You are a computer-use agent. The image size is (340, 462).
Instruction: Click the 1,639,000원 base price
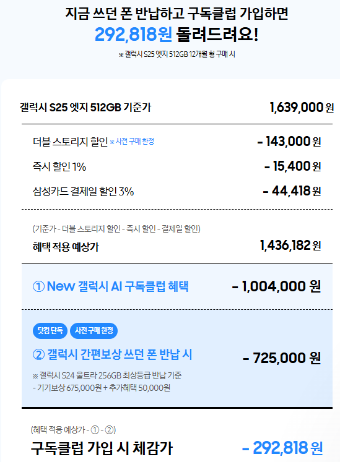pos(302,107)
